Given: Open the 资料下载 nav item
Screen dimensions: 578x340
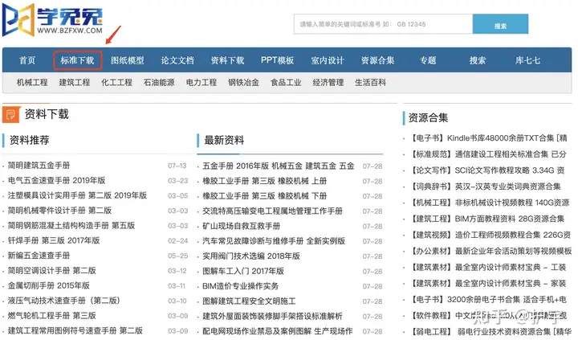Looking at the screenshot, I should click(x=227, y=60).
